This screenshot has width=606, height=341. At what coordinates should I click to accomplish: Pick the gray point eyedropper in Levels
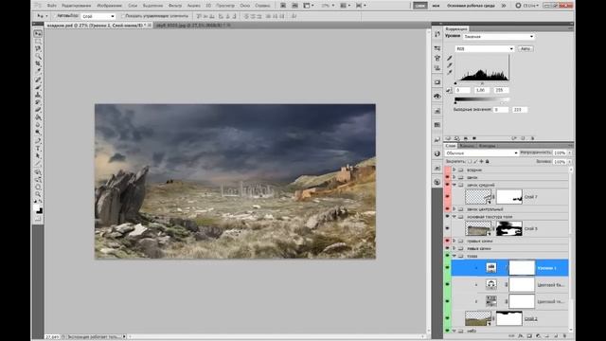pos(450,65)
